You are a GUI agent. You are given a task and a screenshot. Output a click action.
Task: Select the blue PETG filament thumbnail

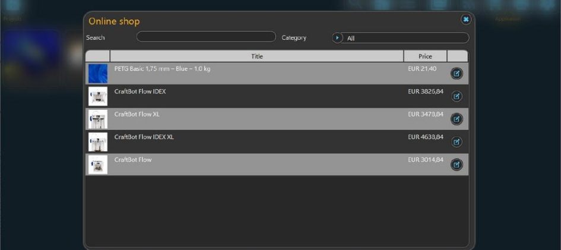tap(98, 74)
